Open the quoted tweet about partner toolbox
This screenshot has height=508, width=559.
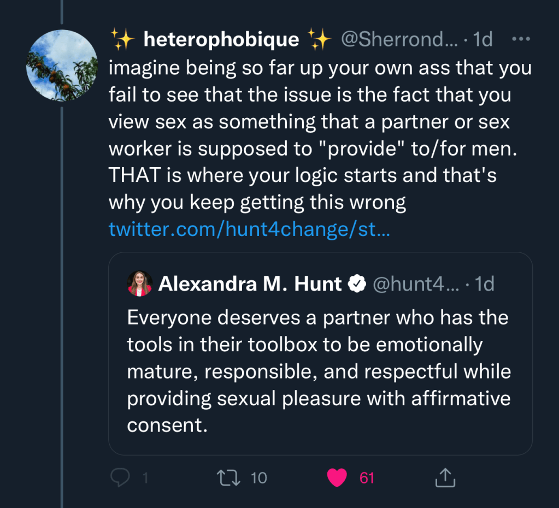(x=319, y=371)
